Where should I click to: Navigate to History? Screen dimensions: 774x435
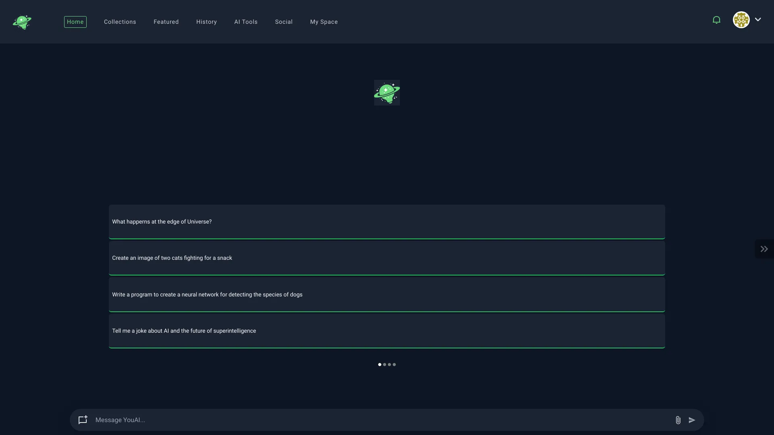[x=206, y=22]
